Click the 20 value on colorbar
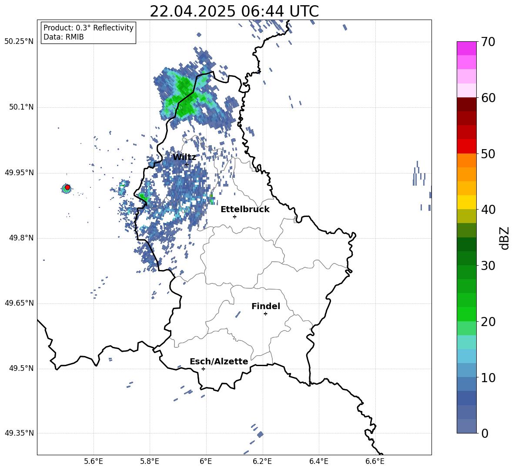This screenshot has width=515, height=470. click(x=488, y=322)
